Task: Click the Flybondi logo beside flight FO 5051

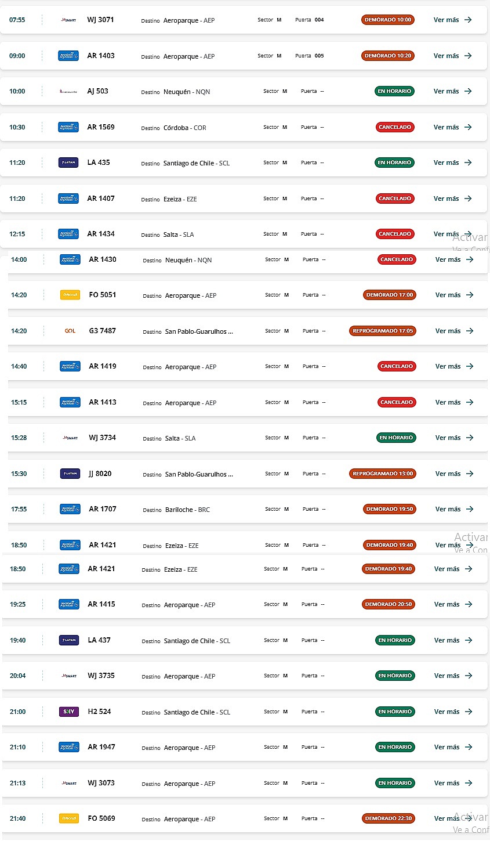Action: [70, 295]
